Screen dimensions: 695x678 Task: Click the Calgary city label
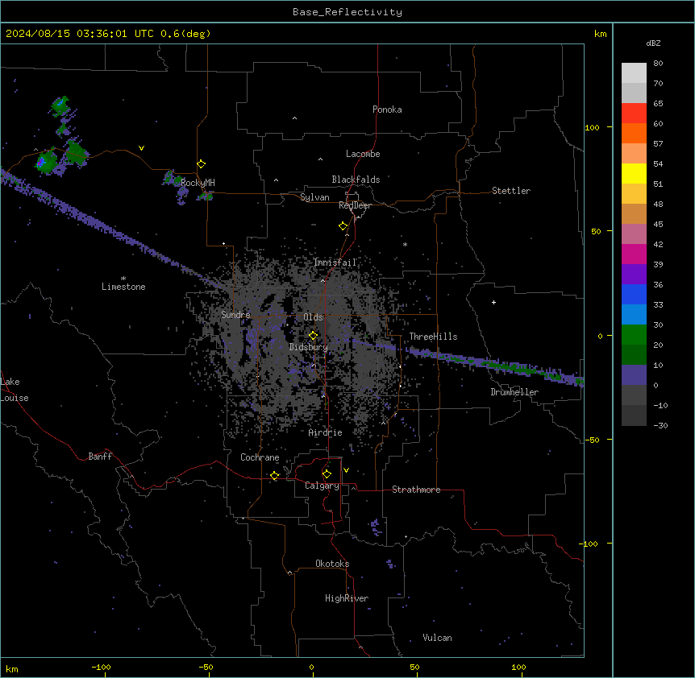[x=322, y=486]
